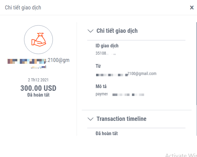Viewport: 197px width, 157px height.
Task: Click the 300.00 USD amount
Action: click(38, 88)
